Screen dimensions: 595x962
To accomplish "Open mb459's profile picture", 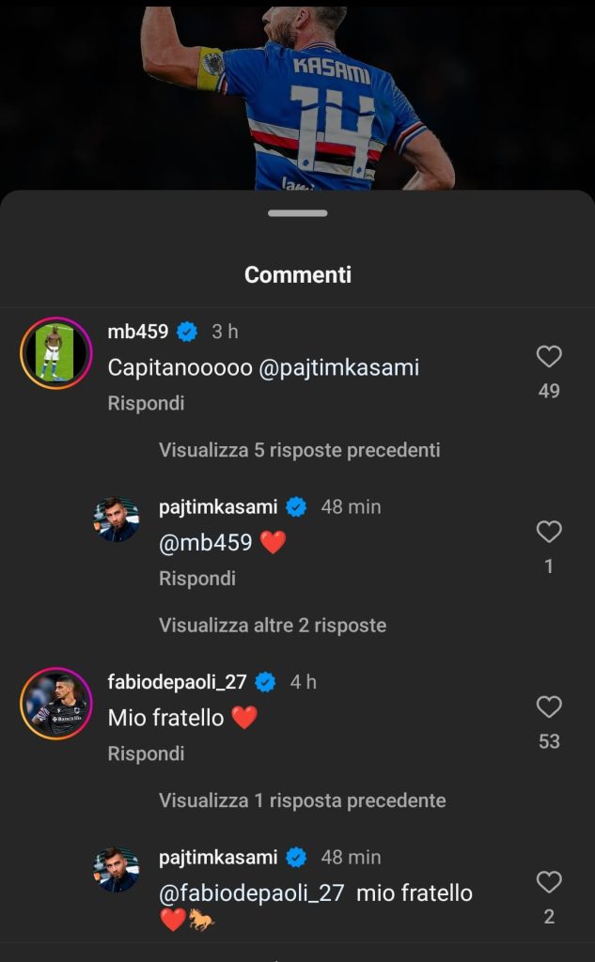I will point(55,353).
